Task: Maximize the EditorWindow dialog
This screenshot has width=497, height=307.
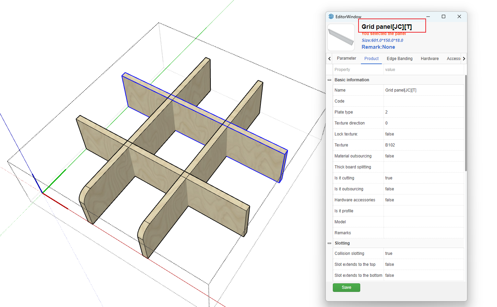Action: (x=444, y=16)
